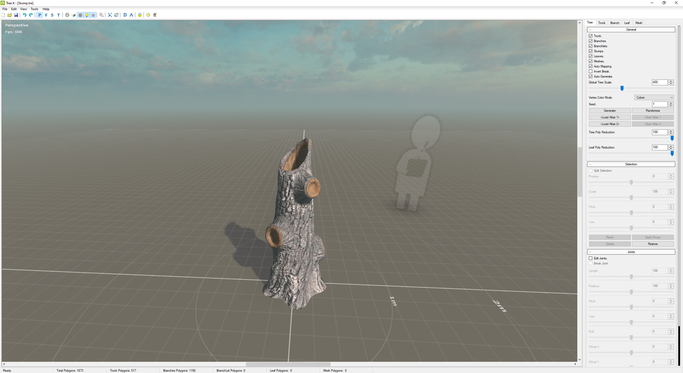
Task: Uncheck the Stumps checkbox
Action: point(591,51)
